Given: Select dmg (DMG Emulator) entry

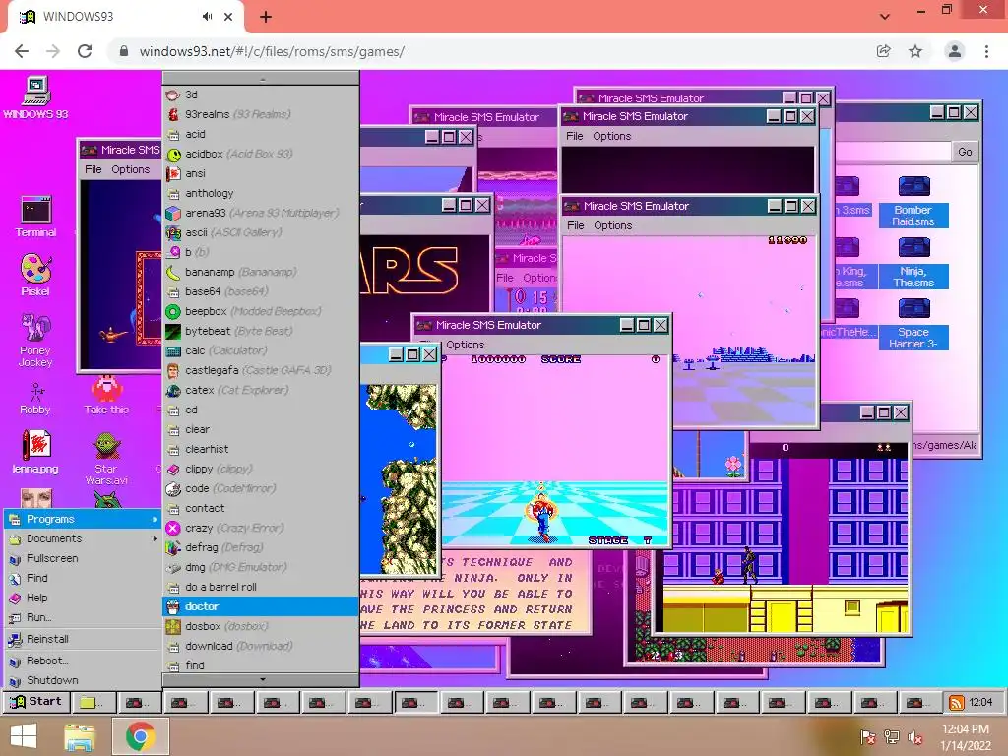Looking at the screenshot, I should point(260,567).
